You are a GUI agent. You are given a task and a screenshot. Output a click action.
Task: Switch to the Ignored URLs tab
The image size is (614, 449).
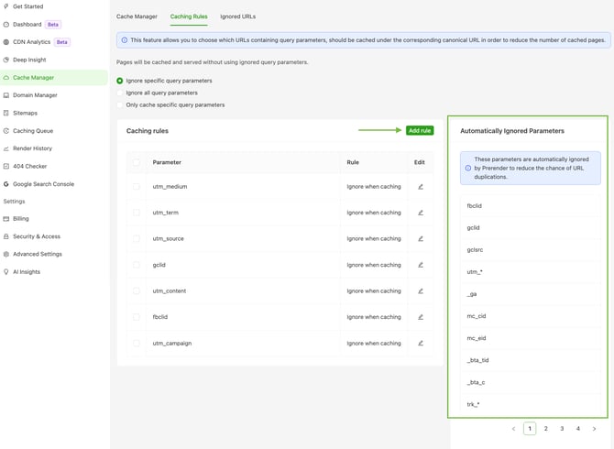(x=237, y=16)
